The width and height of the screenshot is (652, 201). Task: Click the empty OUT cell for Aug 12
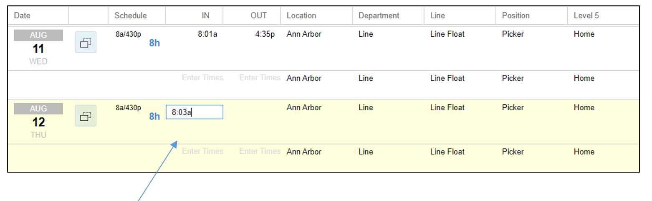(252, 112)
